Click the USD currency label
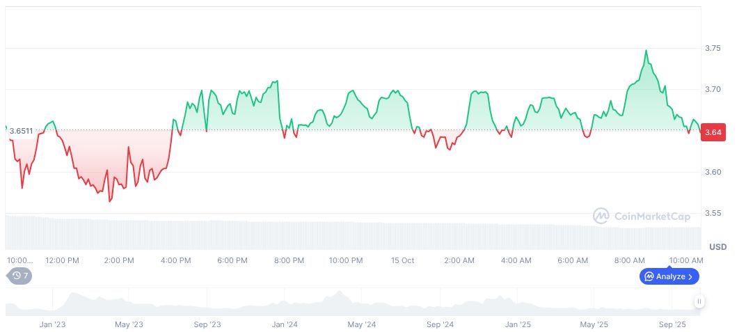Image resolution: width=746 pixels, height=332 pixels. [717, 247]
